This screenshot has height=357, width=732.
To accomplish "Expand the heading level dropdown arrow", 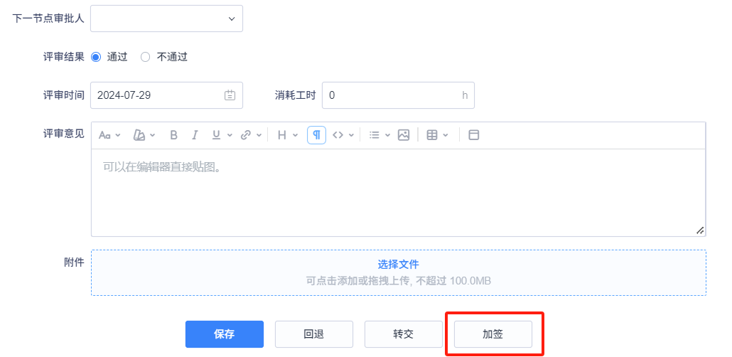I will (295, 135).
